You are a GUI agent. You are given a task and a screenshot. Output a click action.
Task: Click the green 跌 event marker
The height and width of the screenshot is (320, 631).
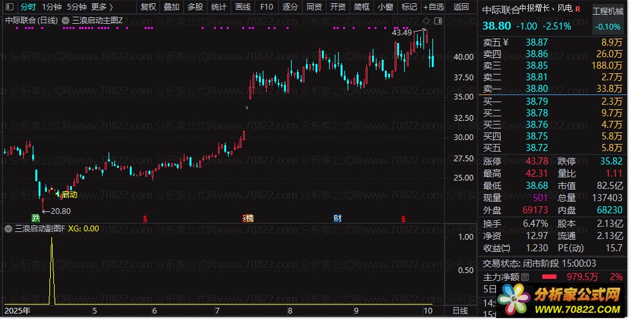pos(36,218)
